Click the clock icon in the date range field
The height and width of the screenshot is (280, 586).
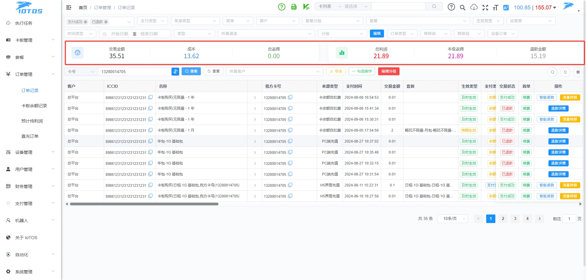coord(105,34)
